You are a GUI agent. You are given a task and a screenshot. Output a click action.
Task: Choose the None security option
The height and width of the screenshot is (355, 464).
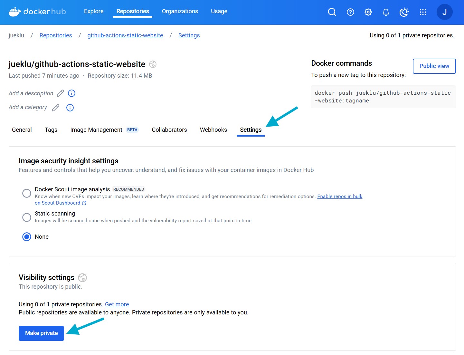27,237
